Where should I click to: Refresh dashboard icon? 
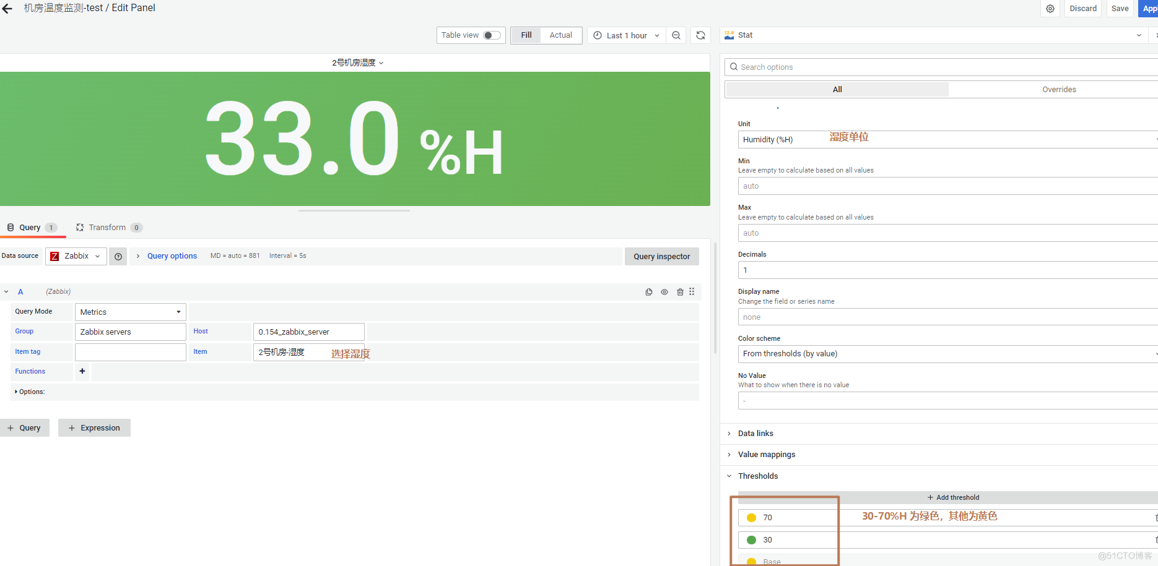click(700, 35)
